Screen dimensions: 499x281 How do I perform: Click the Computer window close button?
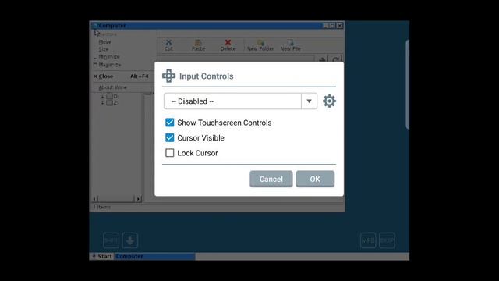[x=340, y=25]
